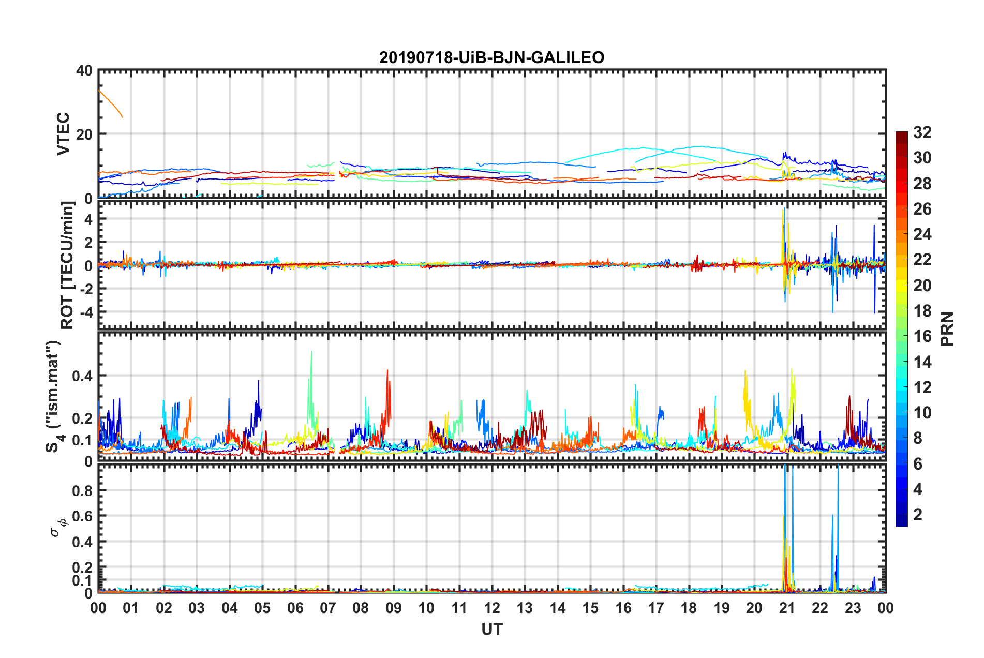The width and height of the screenshot is (984, 658).
Task: Click x-axis tick label 18
Action: point(689,608)
